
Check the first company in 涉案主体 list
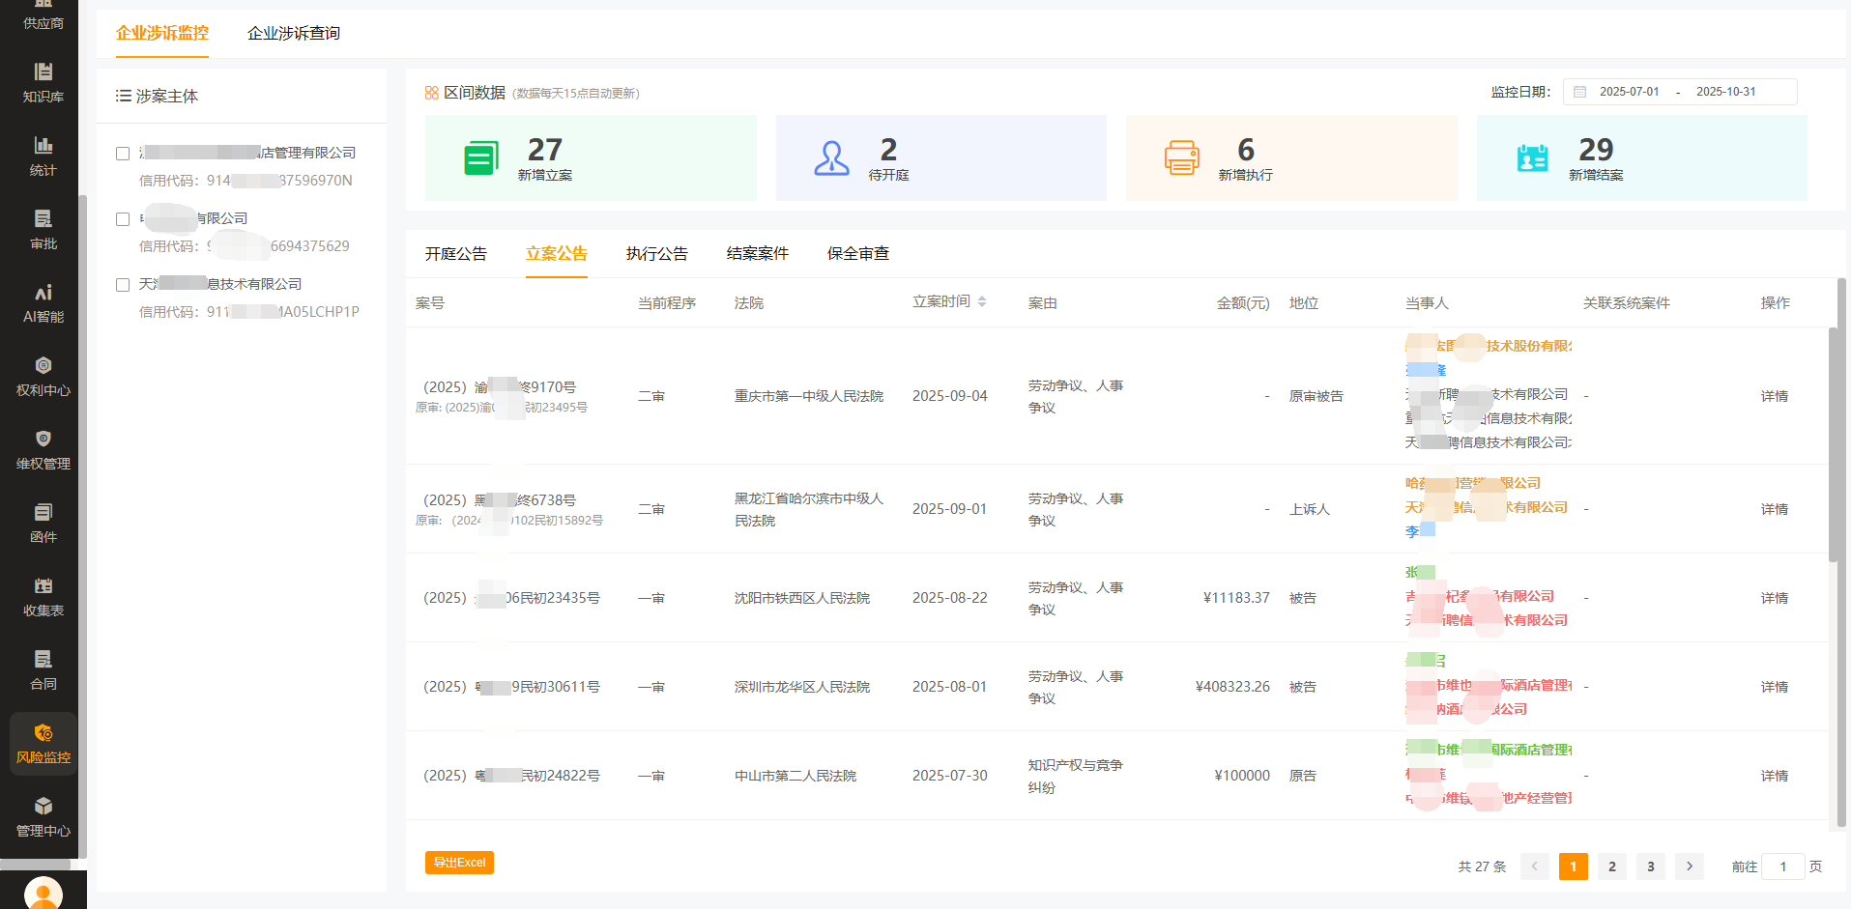[x=122, y=153]
